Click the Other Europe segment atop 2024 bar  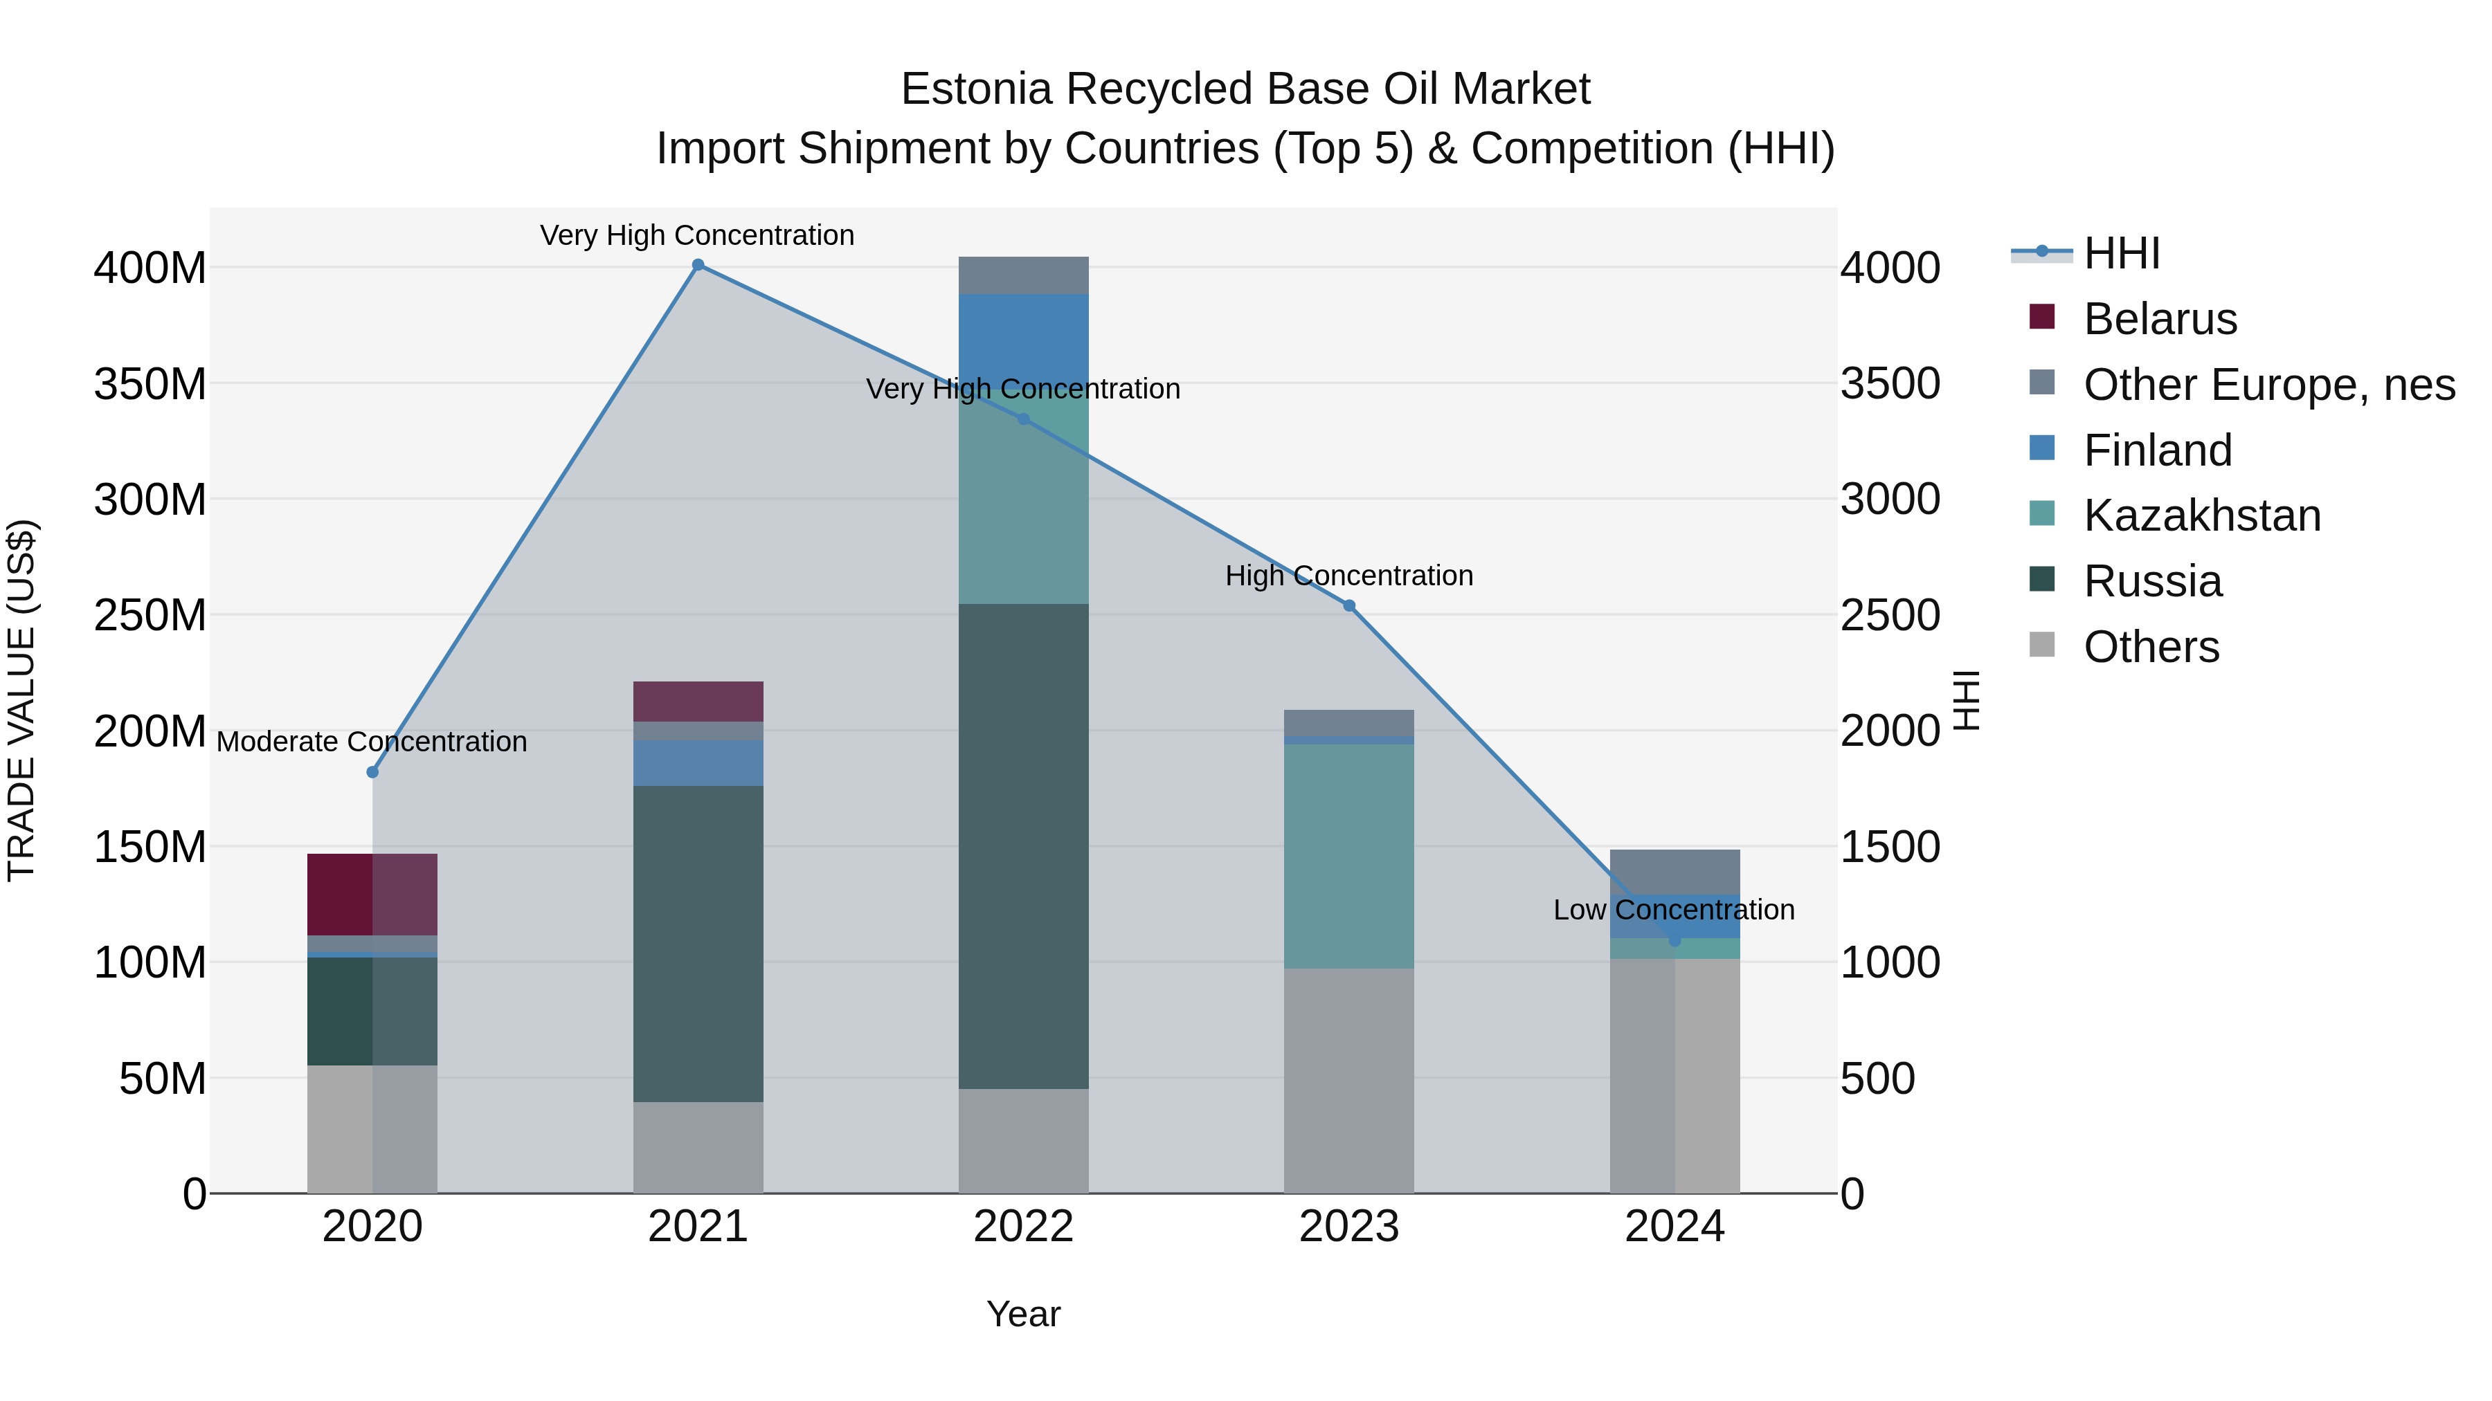1674,871
